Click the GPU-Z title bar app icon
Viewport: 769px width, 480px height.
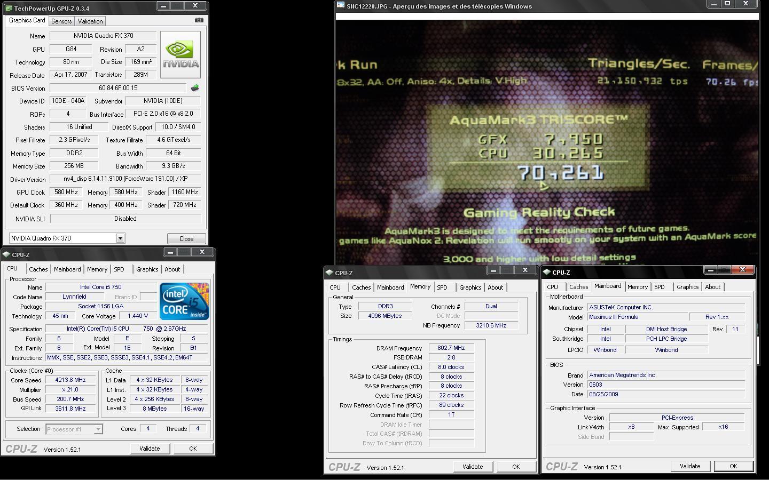point(9,8)
